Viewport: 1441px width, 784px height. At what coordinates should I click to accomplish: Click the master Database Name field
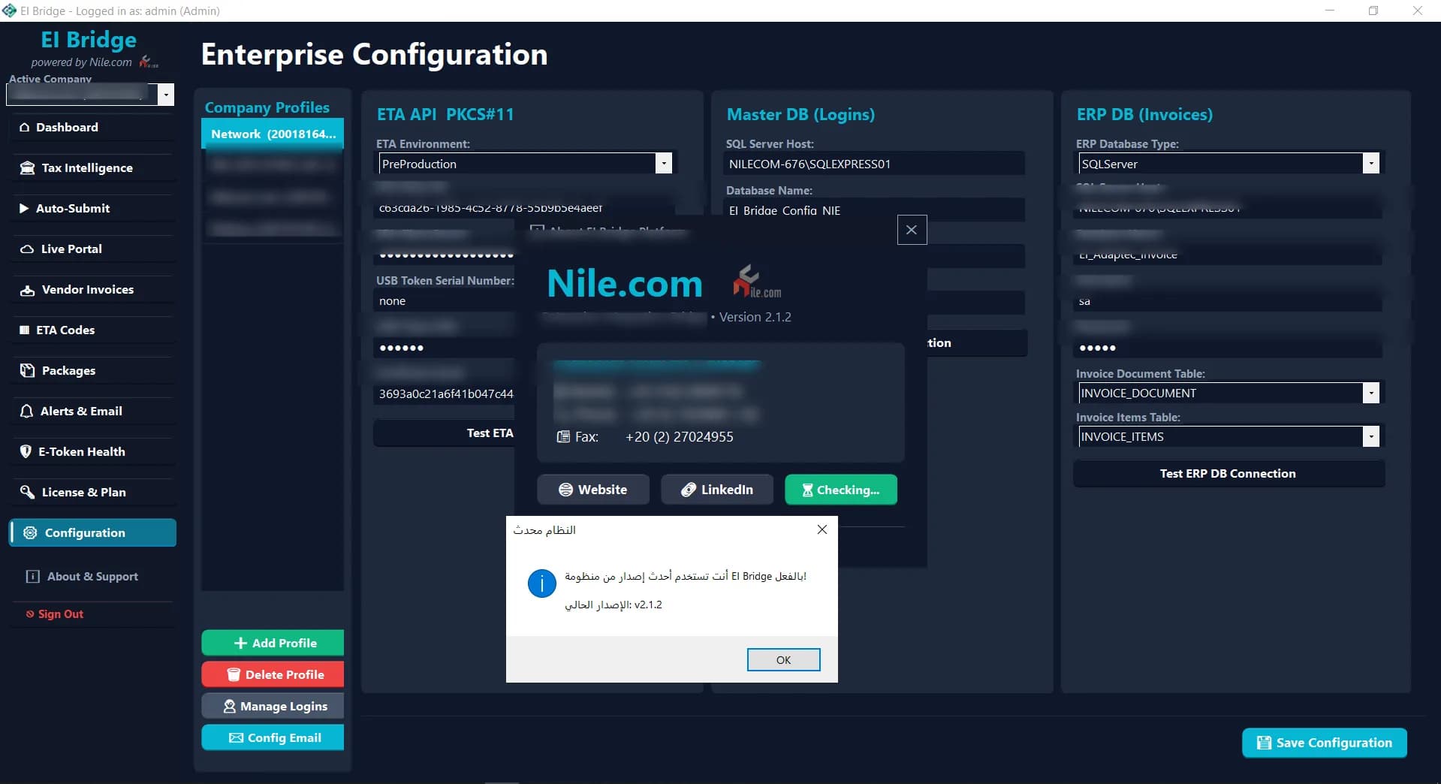point(874,210)
